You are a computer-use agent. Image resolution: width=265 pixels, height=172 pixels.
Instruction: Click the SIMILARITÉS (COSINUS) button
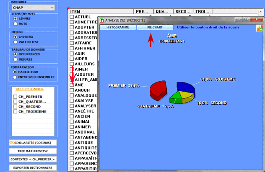33,143
